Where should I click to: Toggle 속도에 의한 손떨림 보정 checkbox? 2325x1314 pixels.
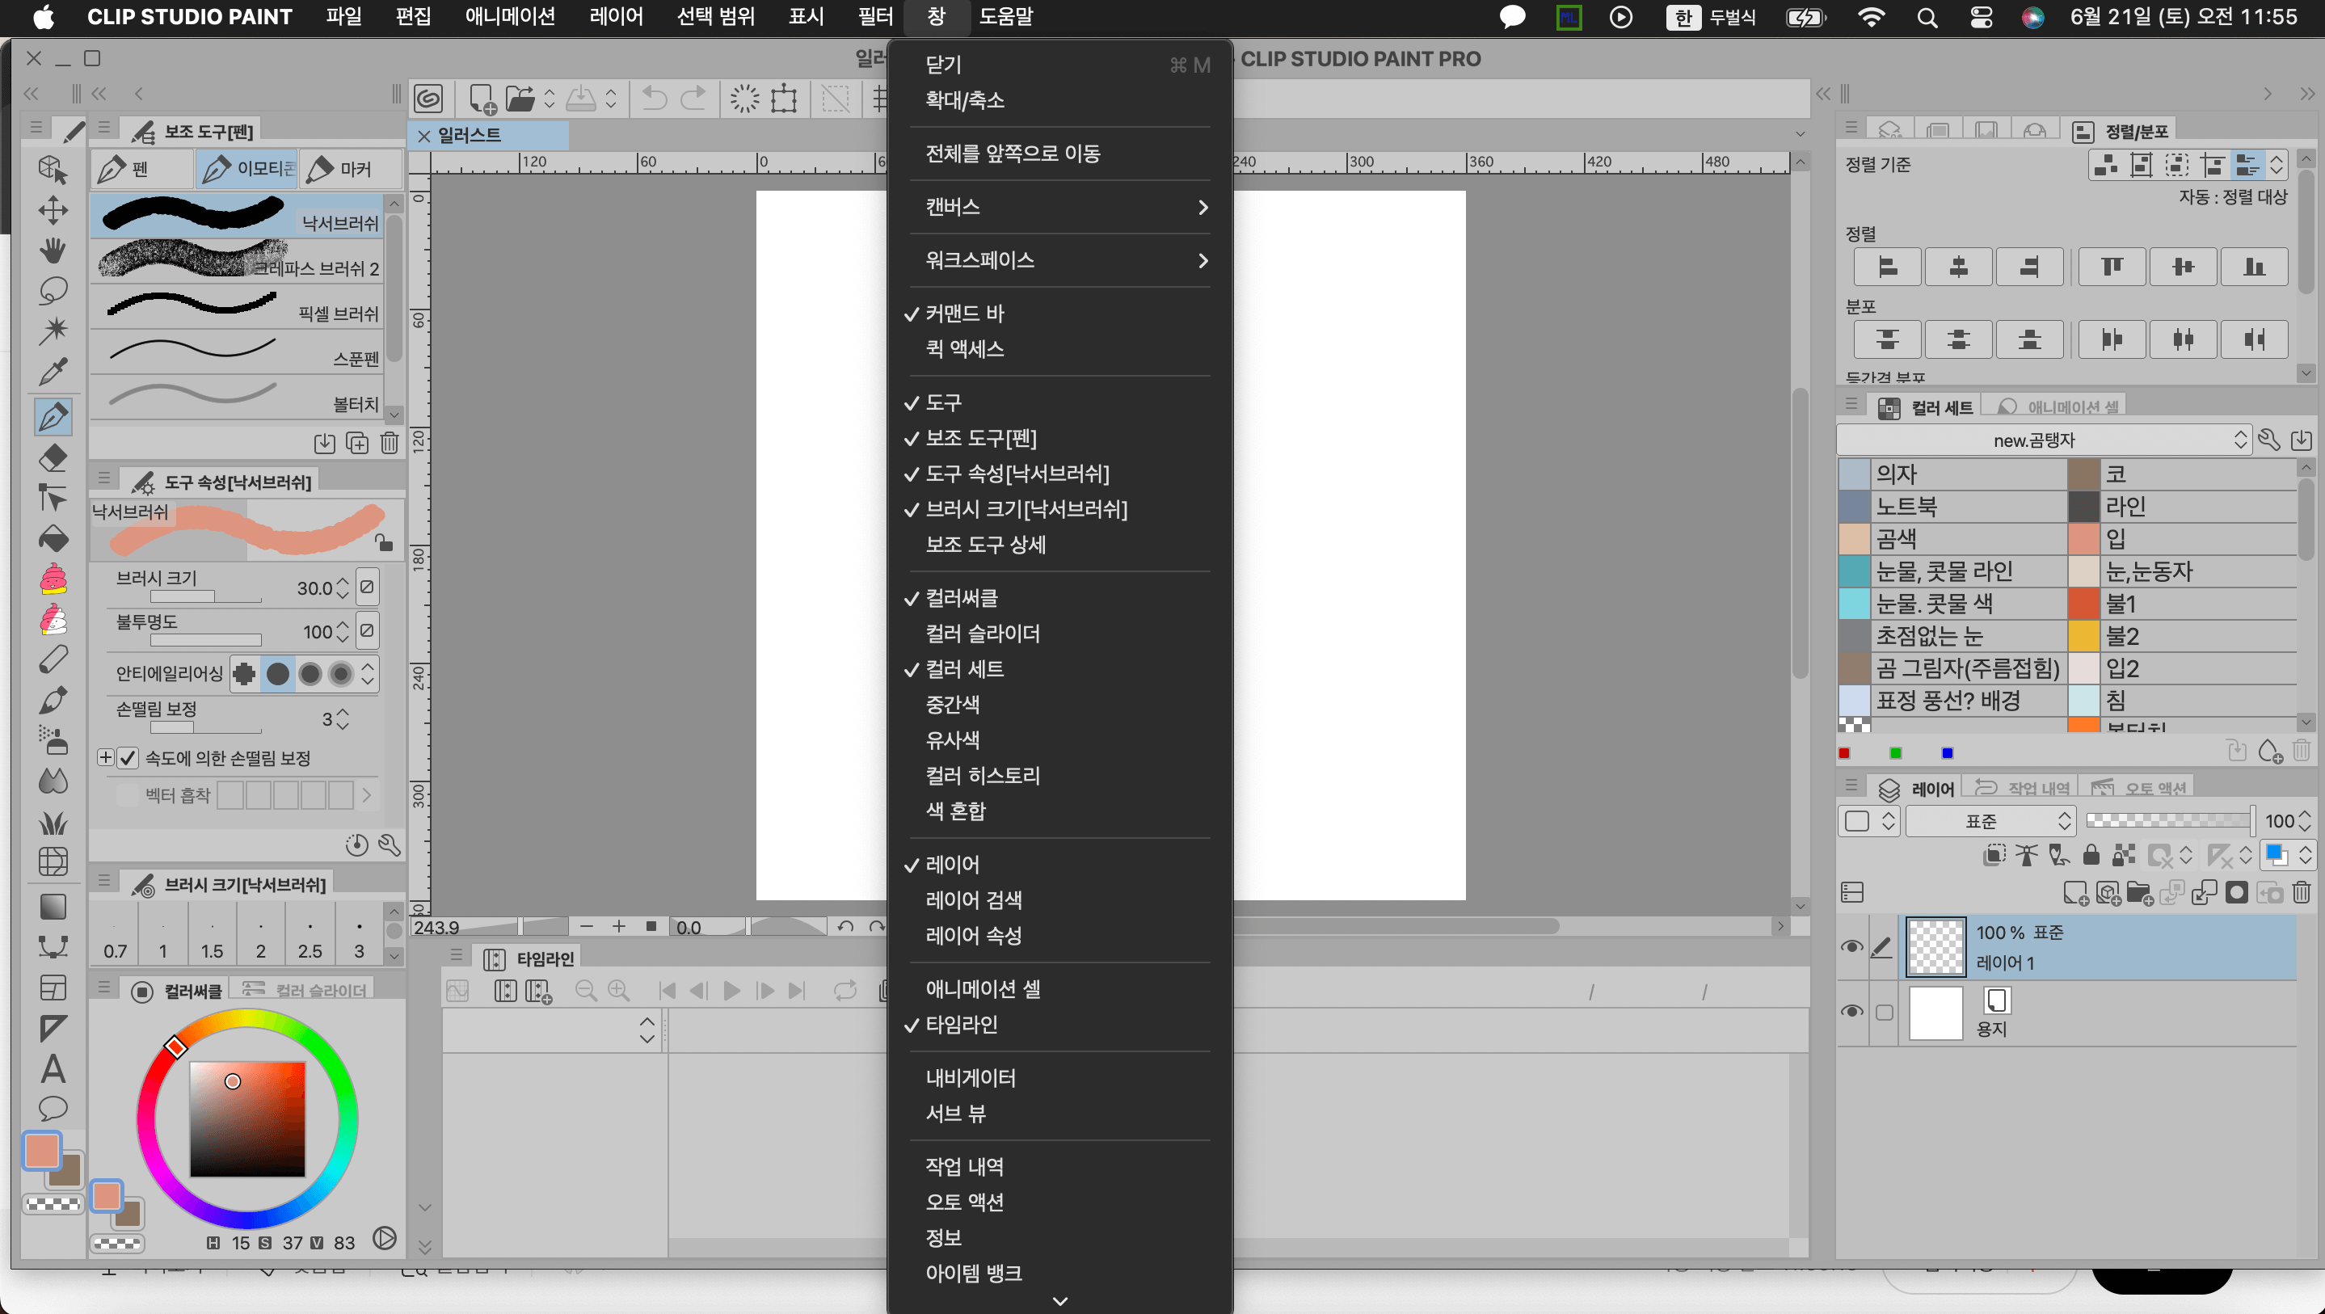pyautogui.click(x=128, y=758)
